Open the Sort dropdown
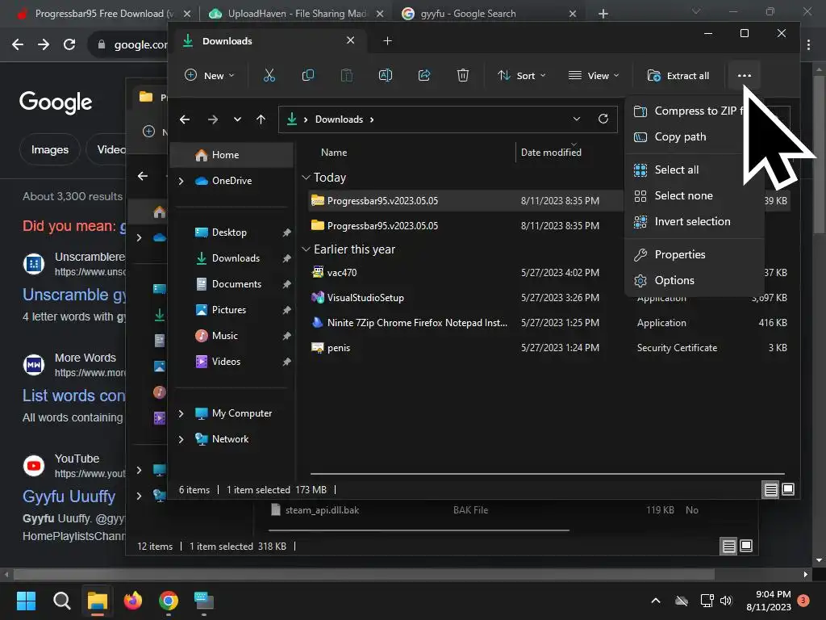 (521, 75)
